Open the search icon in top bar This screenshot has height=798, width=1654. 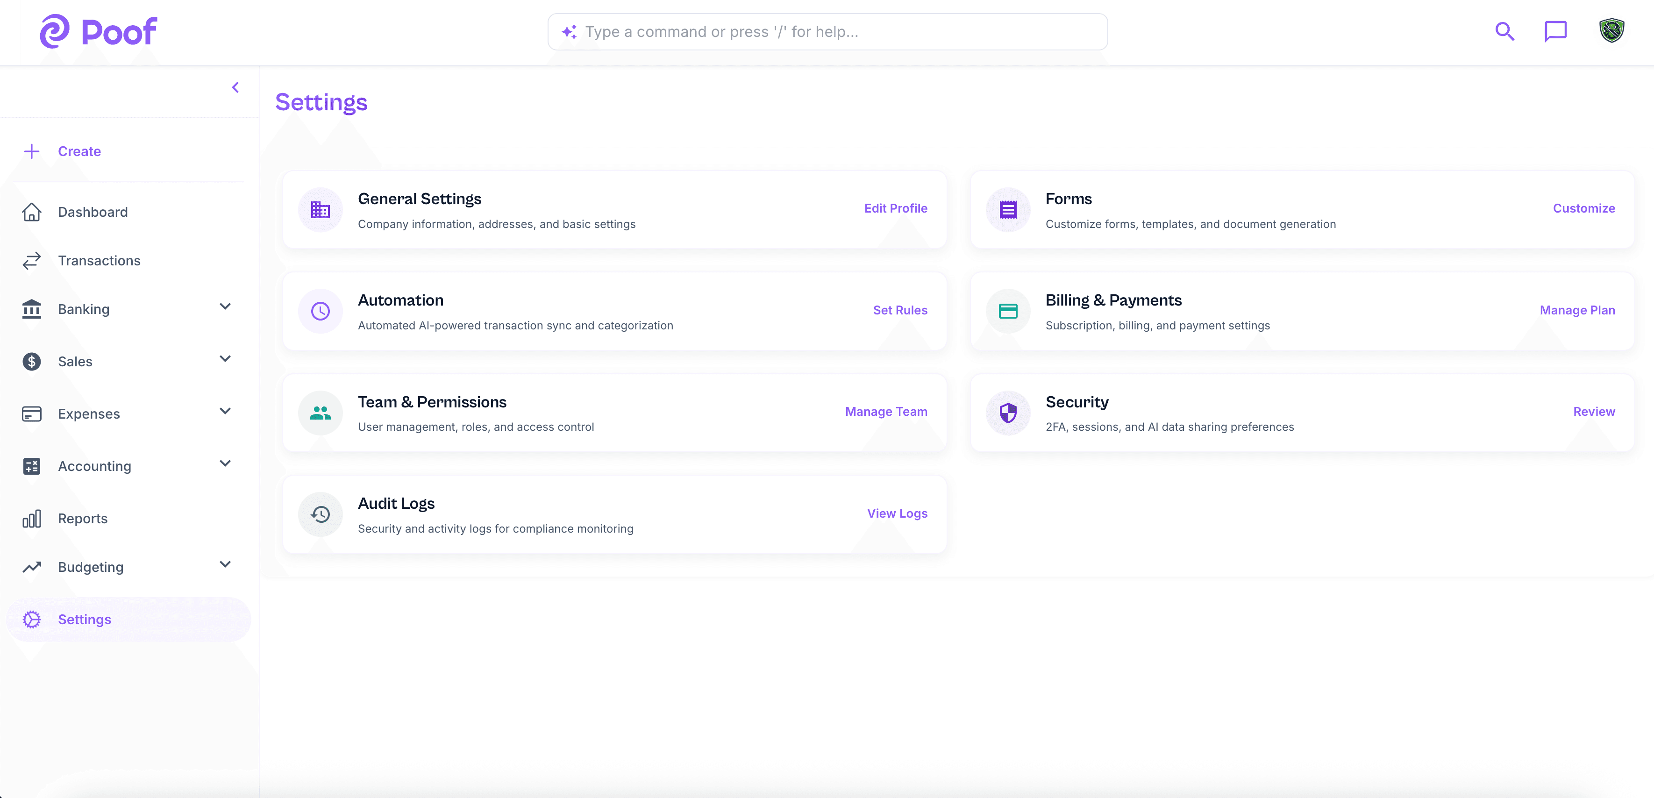point(1504,31)
